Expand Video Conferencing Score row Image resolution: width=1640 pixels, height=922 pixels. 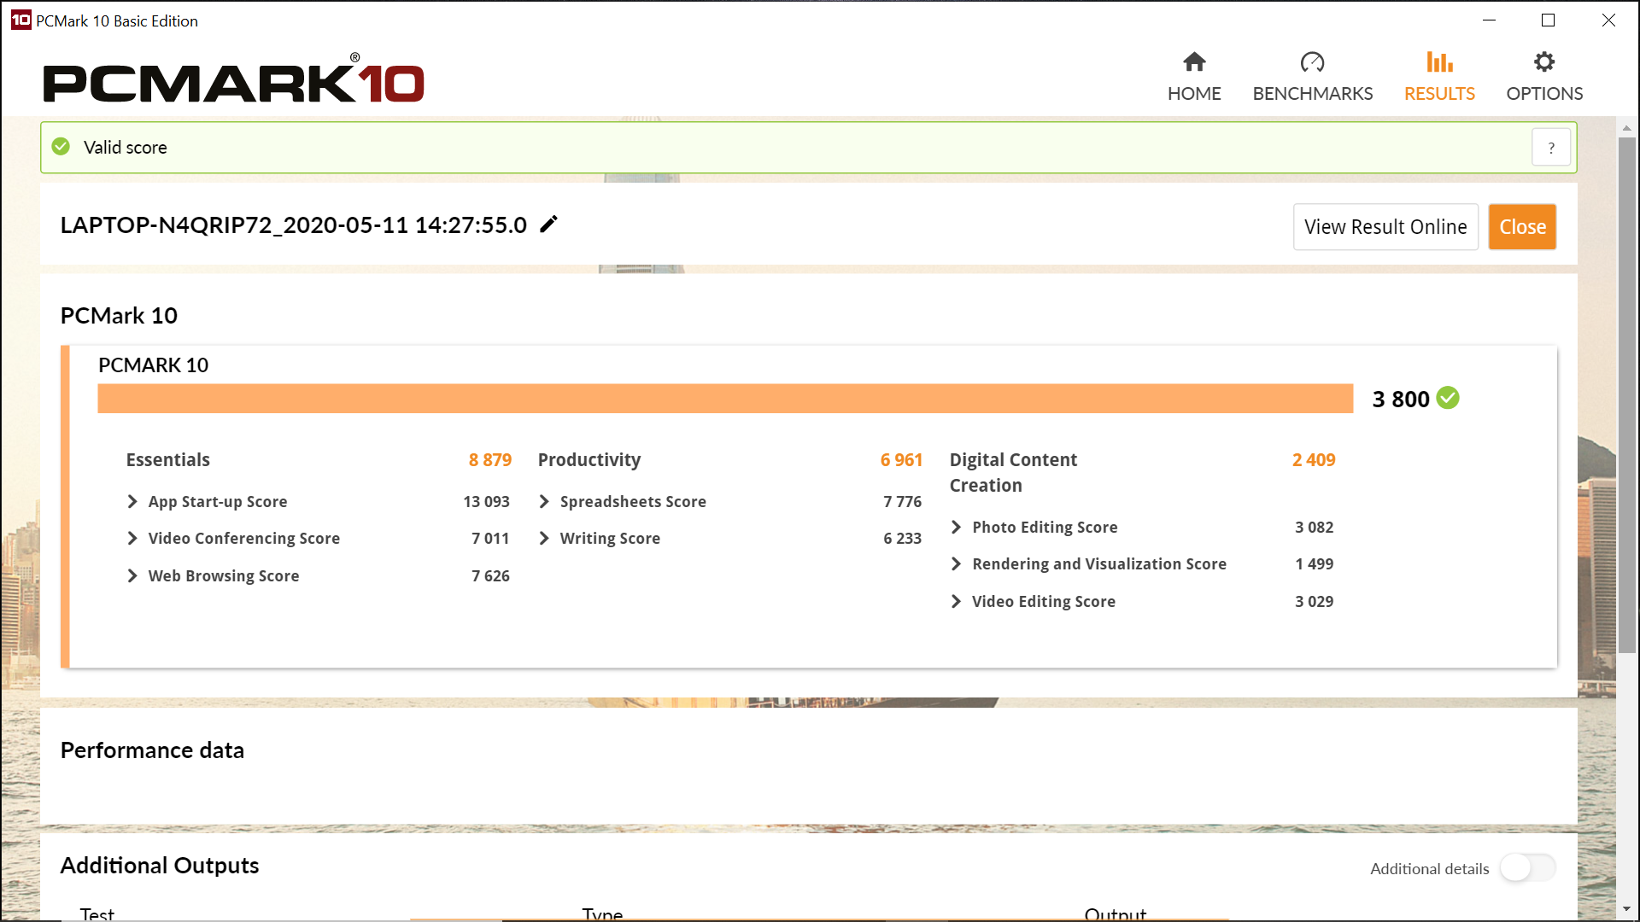[132, 538]
